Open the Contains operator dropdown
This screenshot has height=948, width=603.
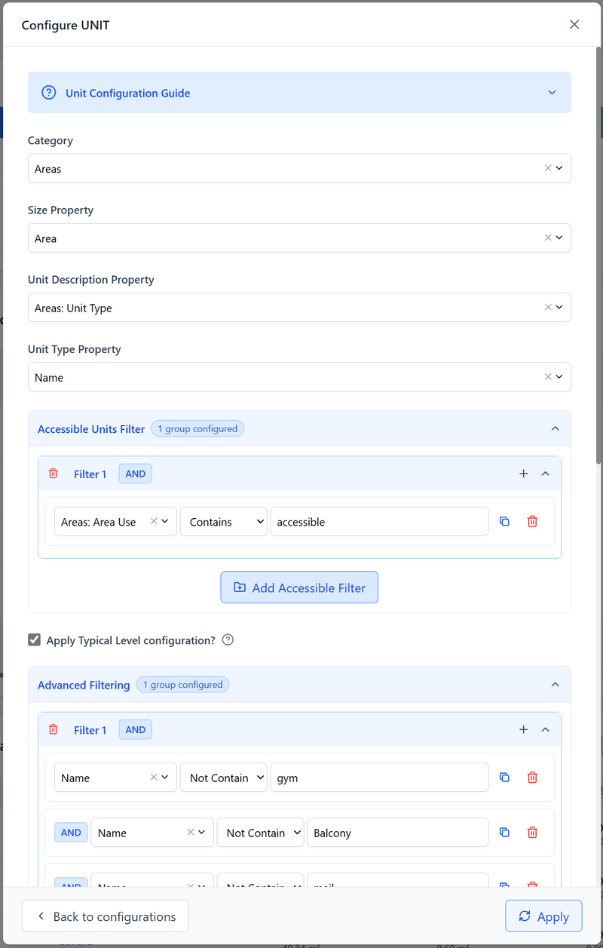(x=224, y=522)
